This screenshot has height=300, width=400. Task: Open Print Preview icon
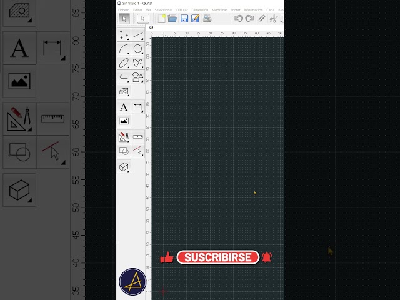coord(207,19)
